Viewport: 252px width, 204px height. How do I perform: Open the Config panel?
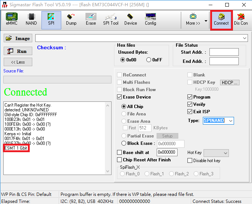pos(150,19)
